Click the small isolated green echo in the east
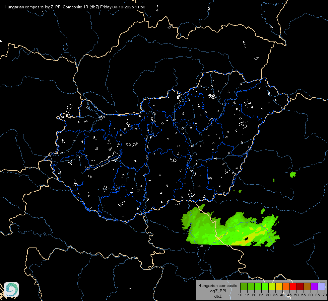Screen dimensions: 328x301 click(293, 175)
